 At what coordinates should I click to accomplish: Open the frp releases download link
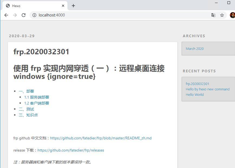click(71, 150)
